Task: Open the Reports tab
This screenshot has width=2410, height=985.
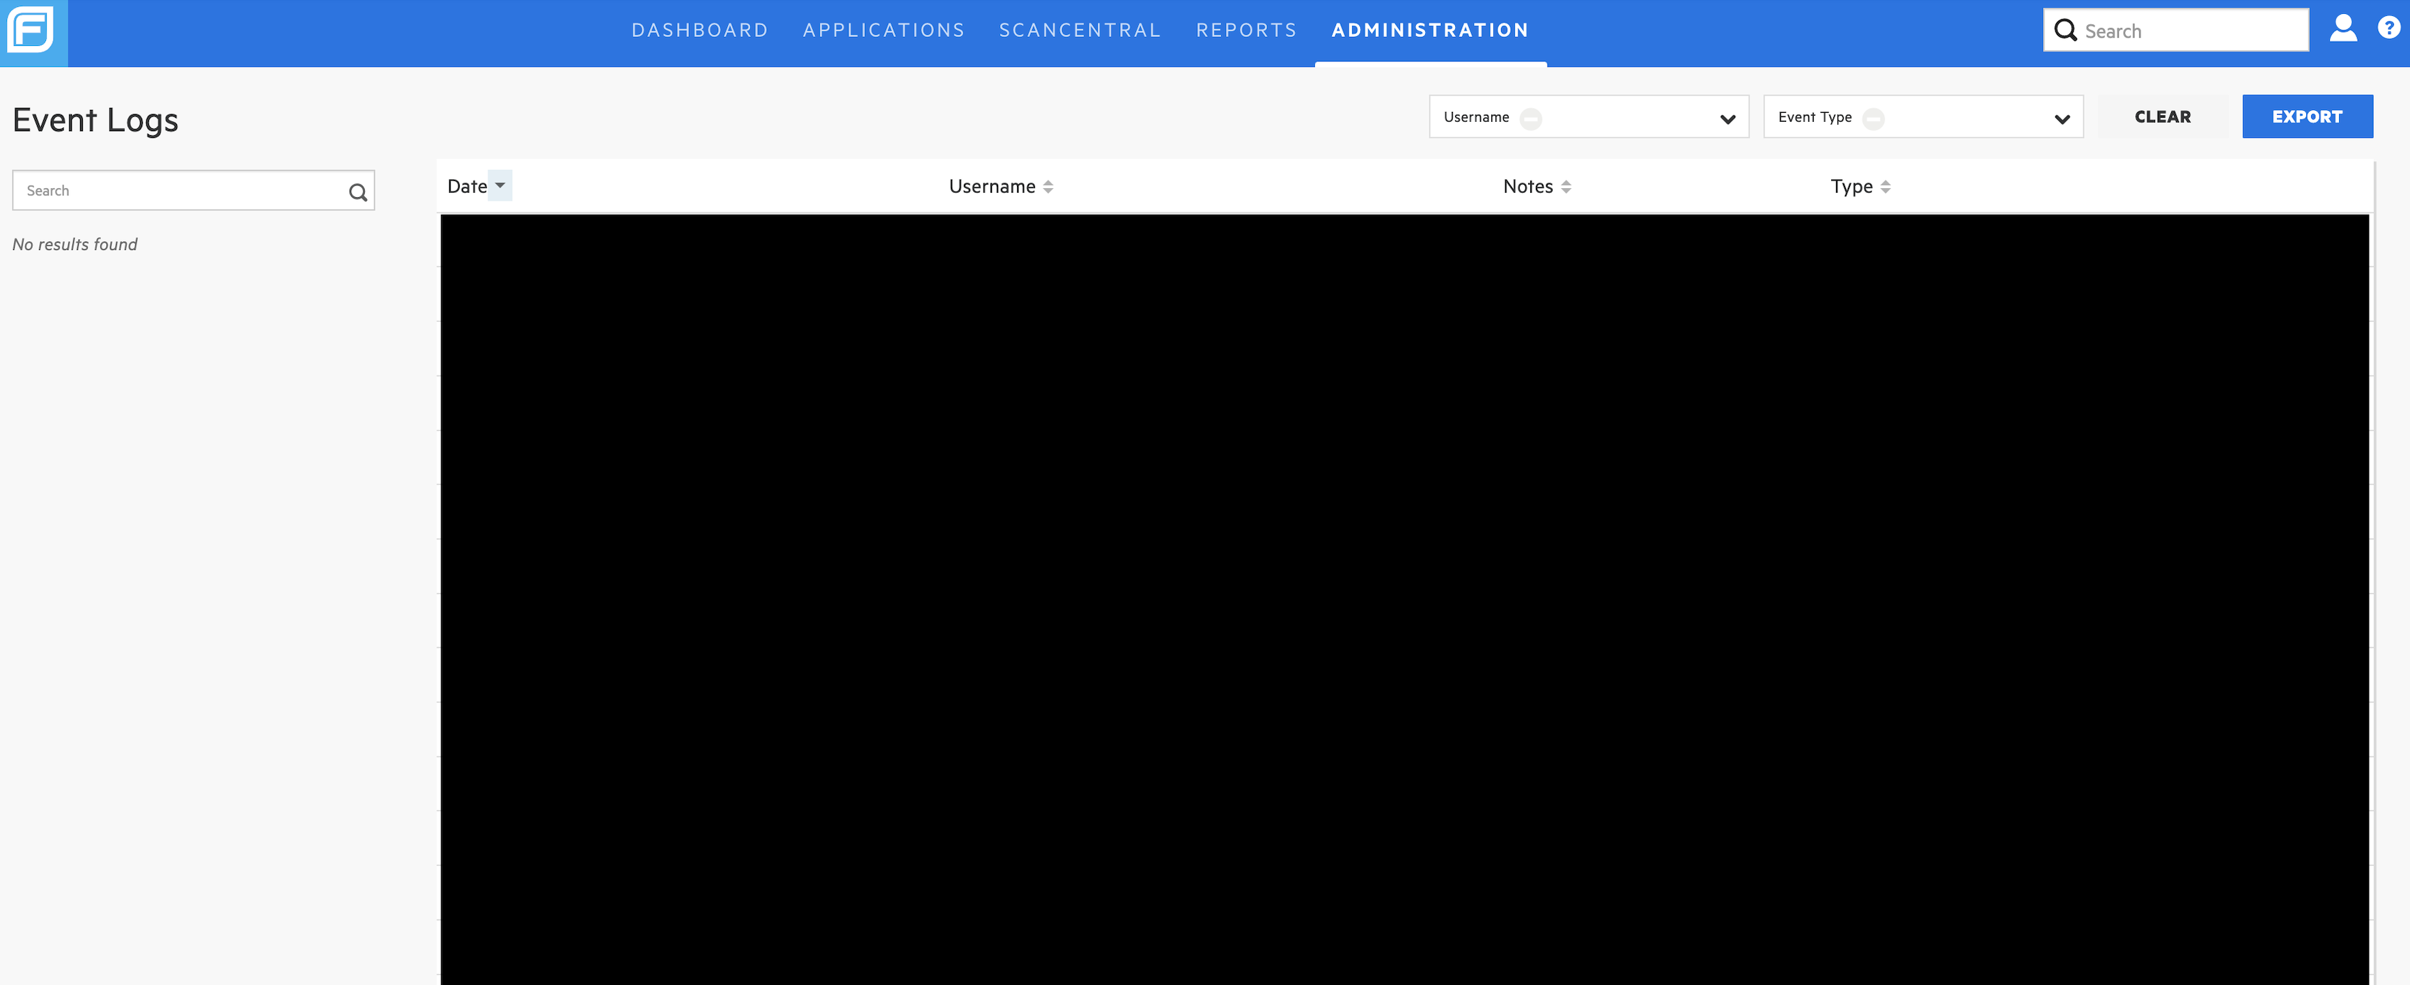Action: click(x=1246, y=31)
